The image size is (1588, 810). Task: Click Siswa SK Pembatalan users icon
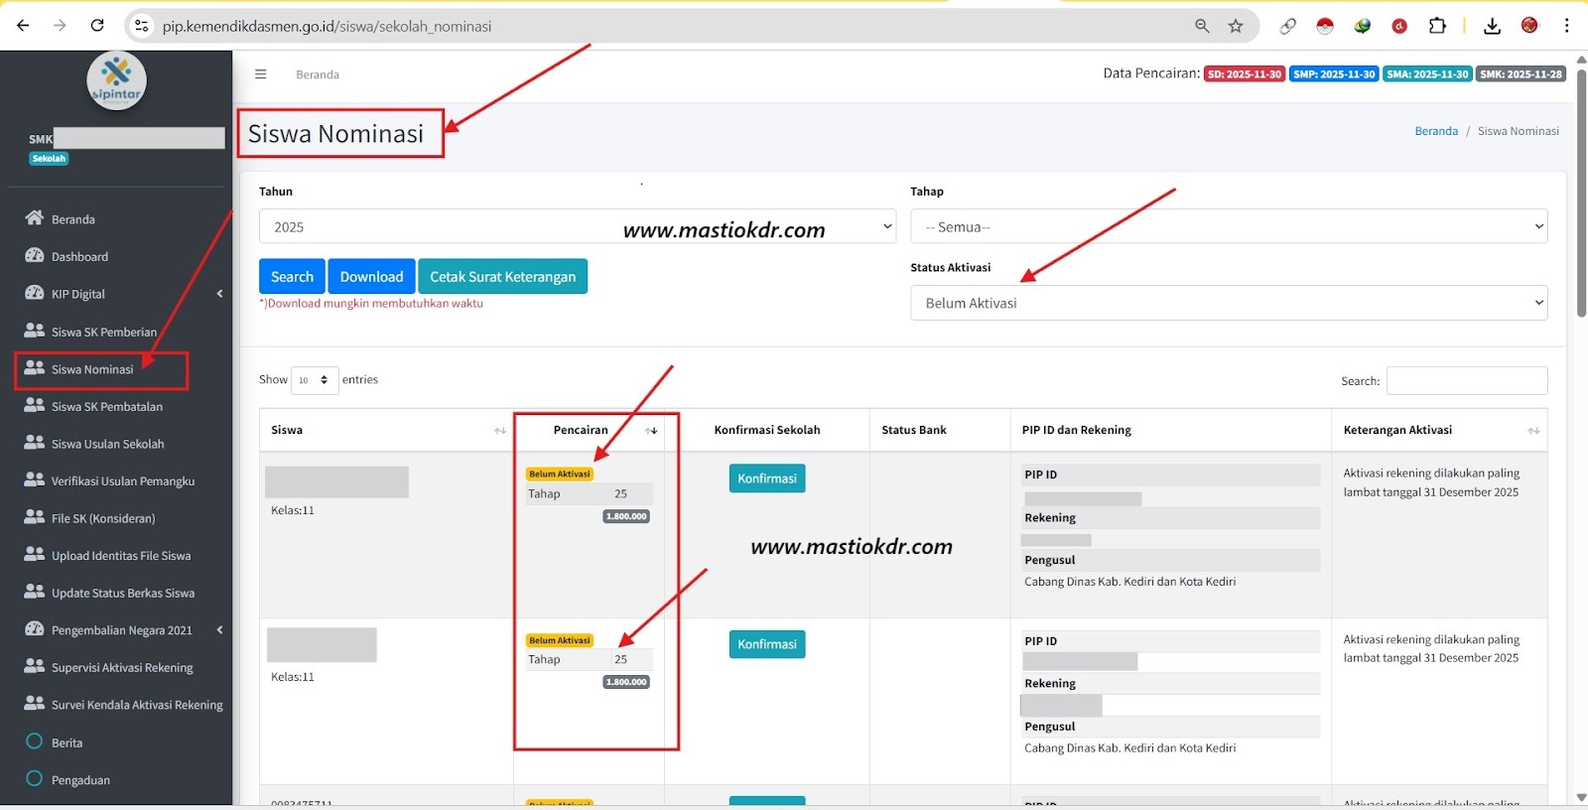(x=34, y=406)
